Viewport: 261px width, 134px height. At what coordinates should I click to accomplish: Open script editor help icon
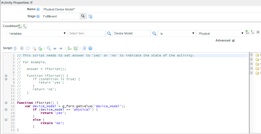[90, 48]
